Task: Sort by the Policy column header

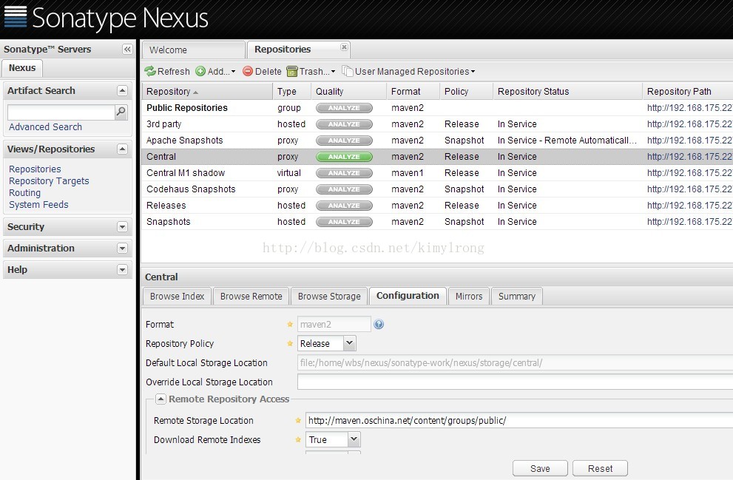Action: [x=466, y=92]
